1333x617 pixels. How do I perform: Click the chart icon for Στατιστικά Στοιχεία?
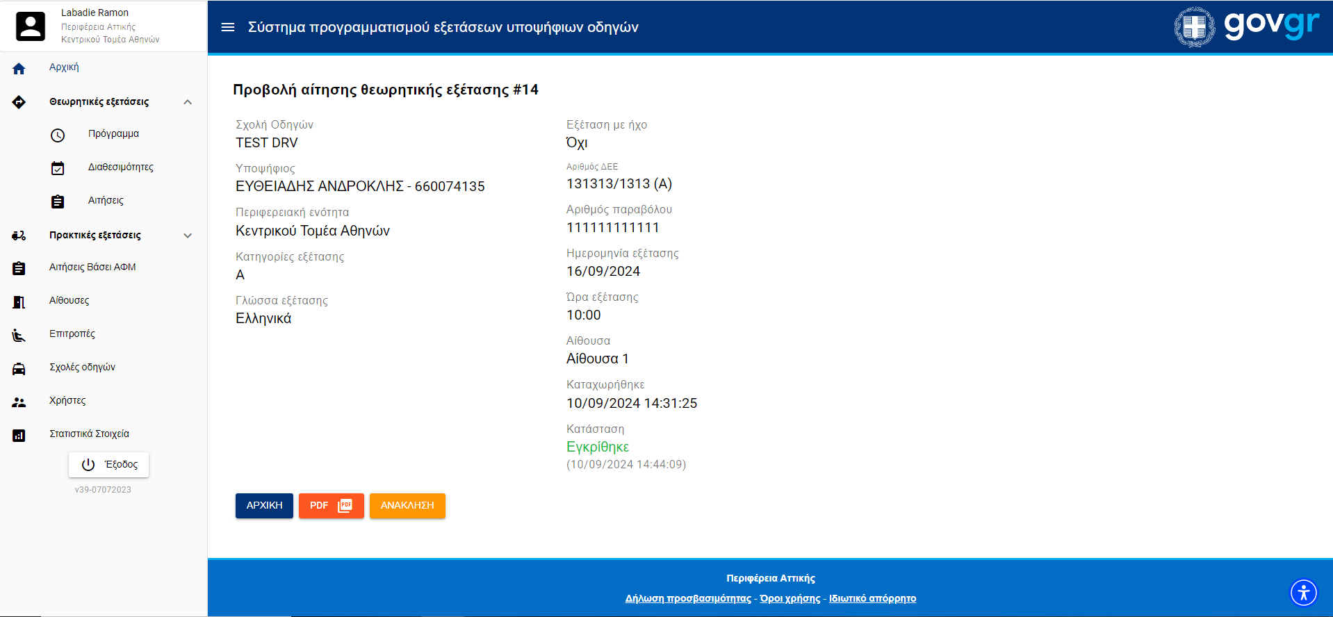point(19,435)
